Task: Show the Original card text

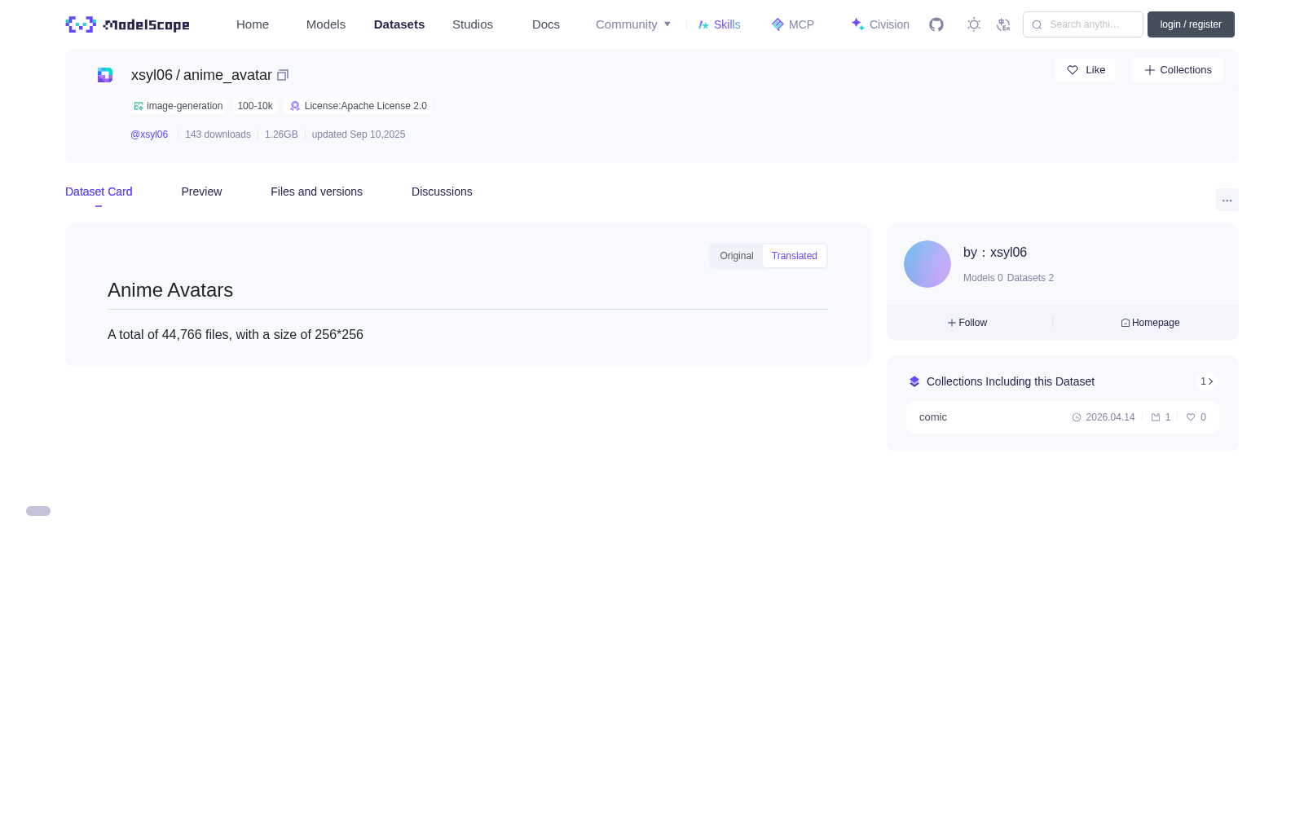Action: 737,256
